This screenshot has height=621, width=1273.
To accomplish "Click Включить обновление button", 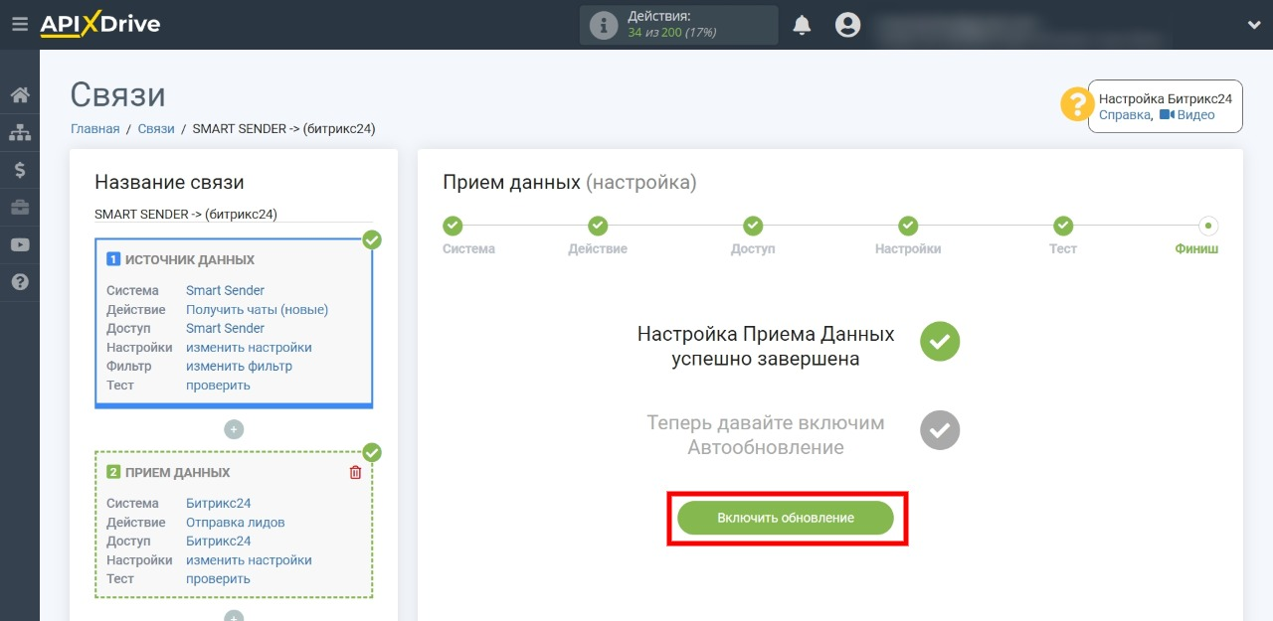I will pos(786,518).
